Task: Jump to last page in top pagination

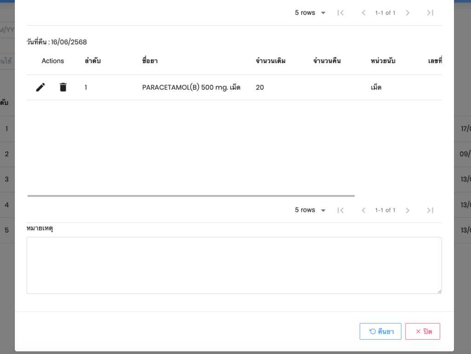Action: point(430,13)
